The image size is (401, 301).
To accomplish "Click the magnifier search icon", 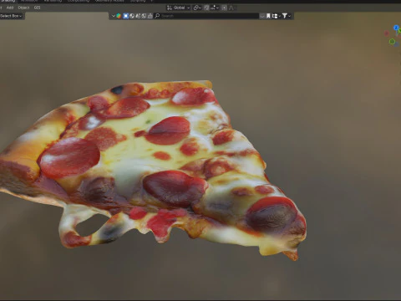I will 157,16.
